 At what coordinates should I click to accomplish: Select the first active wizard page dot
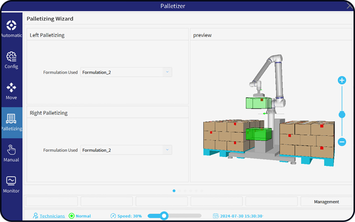174,191
